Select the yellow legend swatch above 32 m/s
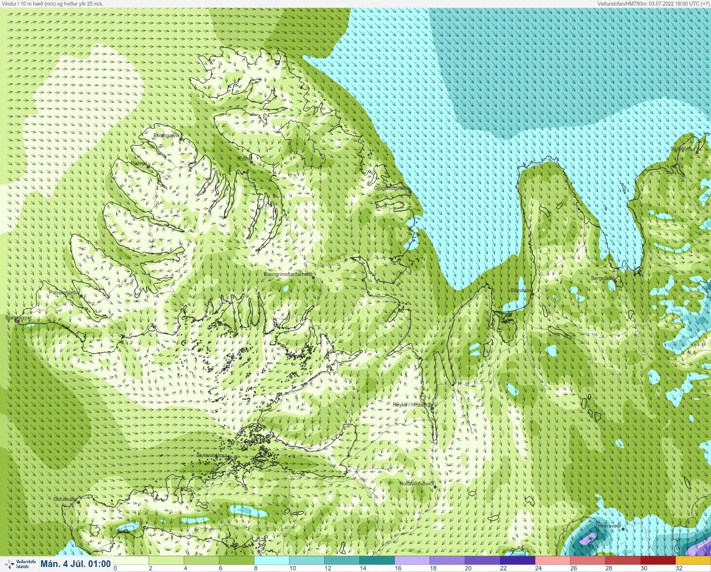711x572 pixels. click(694, 560)
